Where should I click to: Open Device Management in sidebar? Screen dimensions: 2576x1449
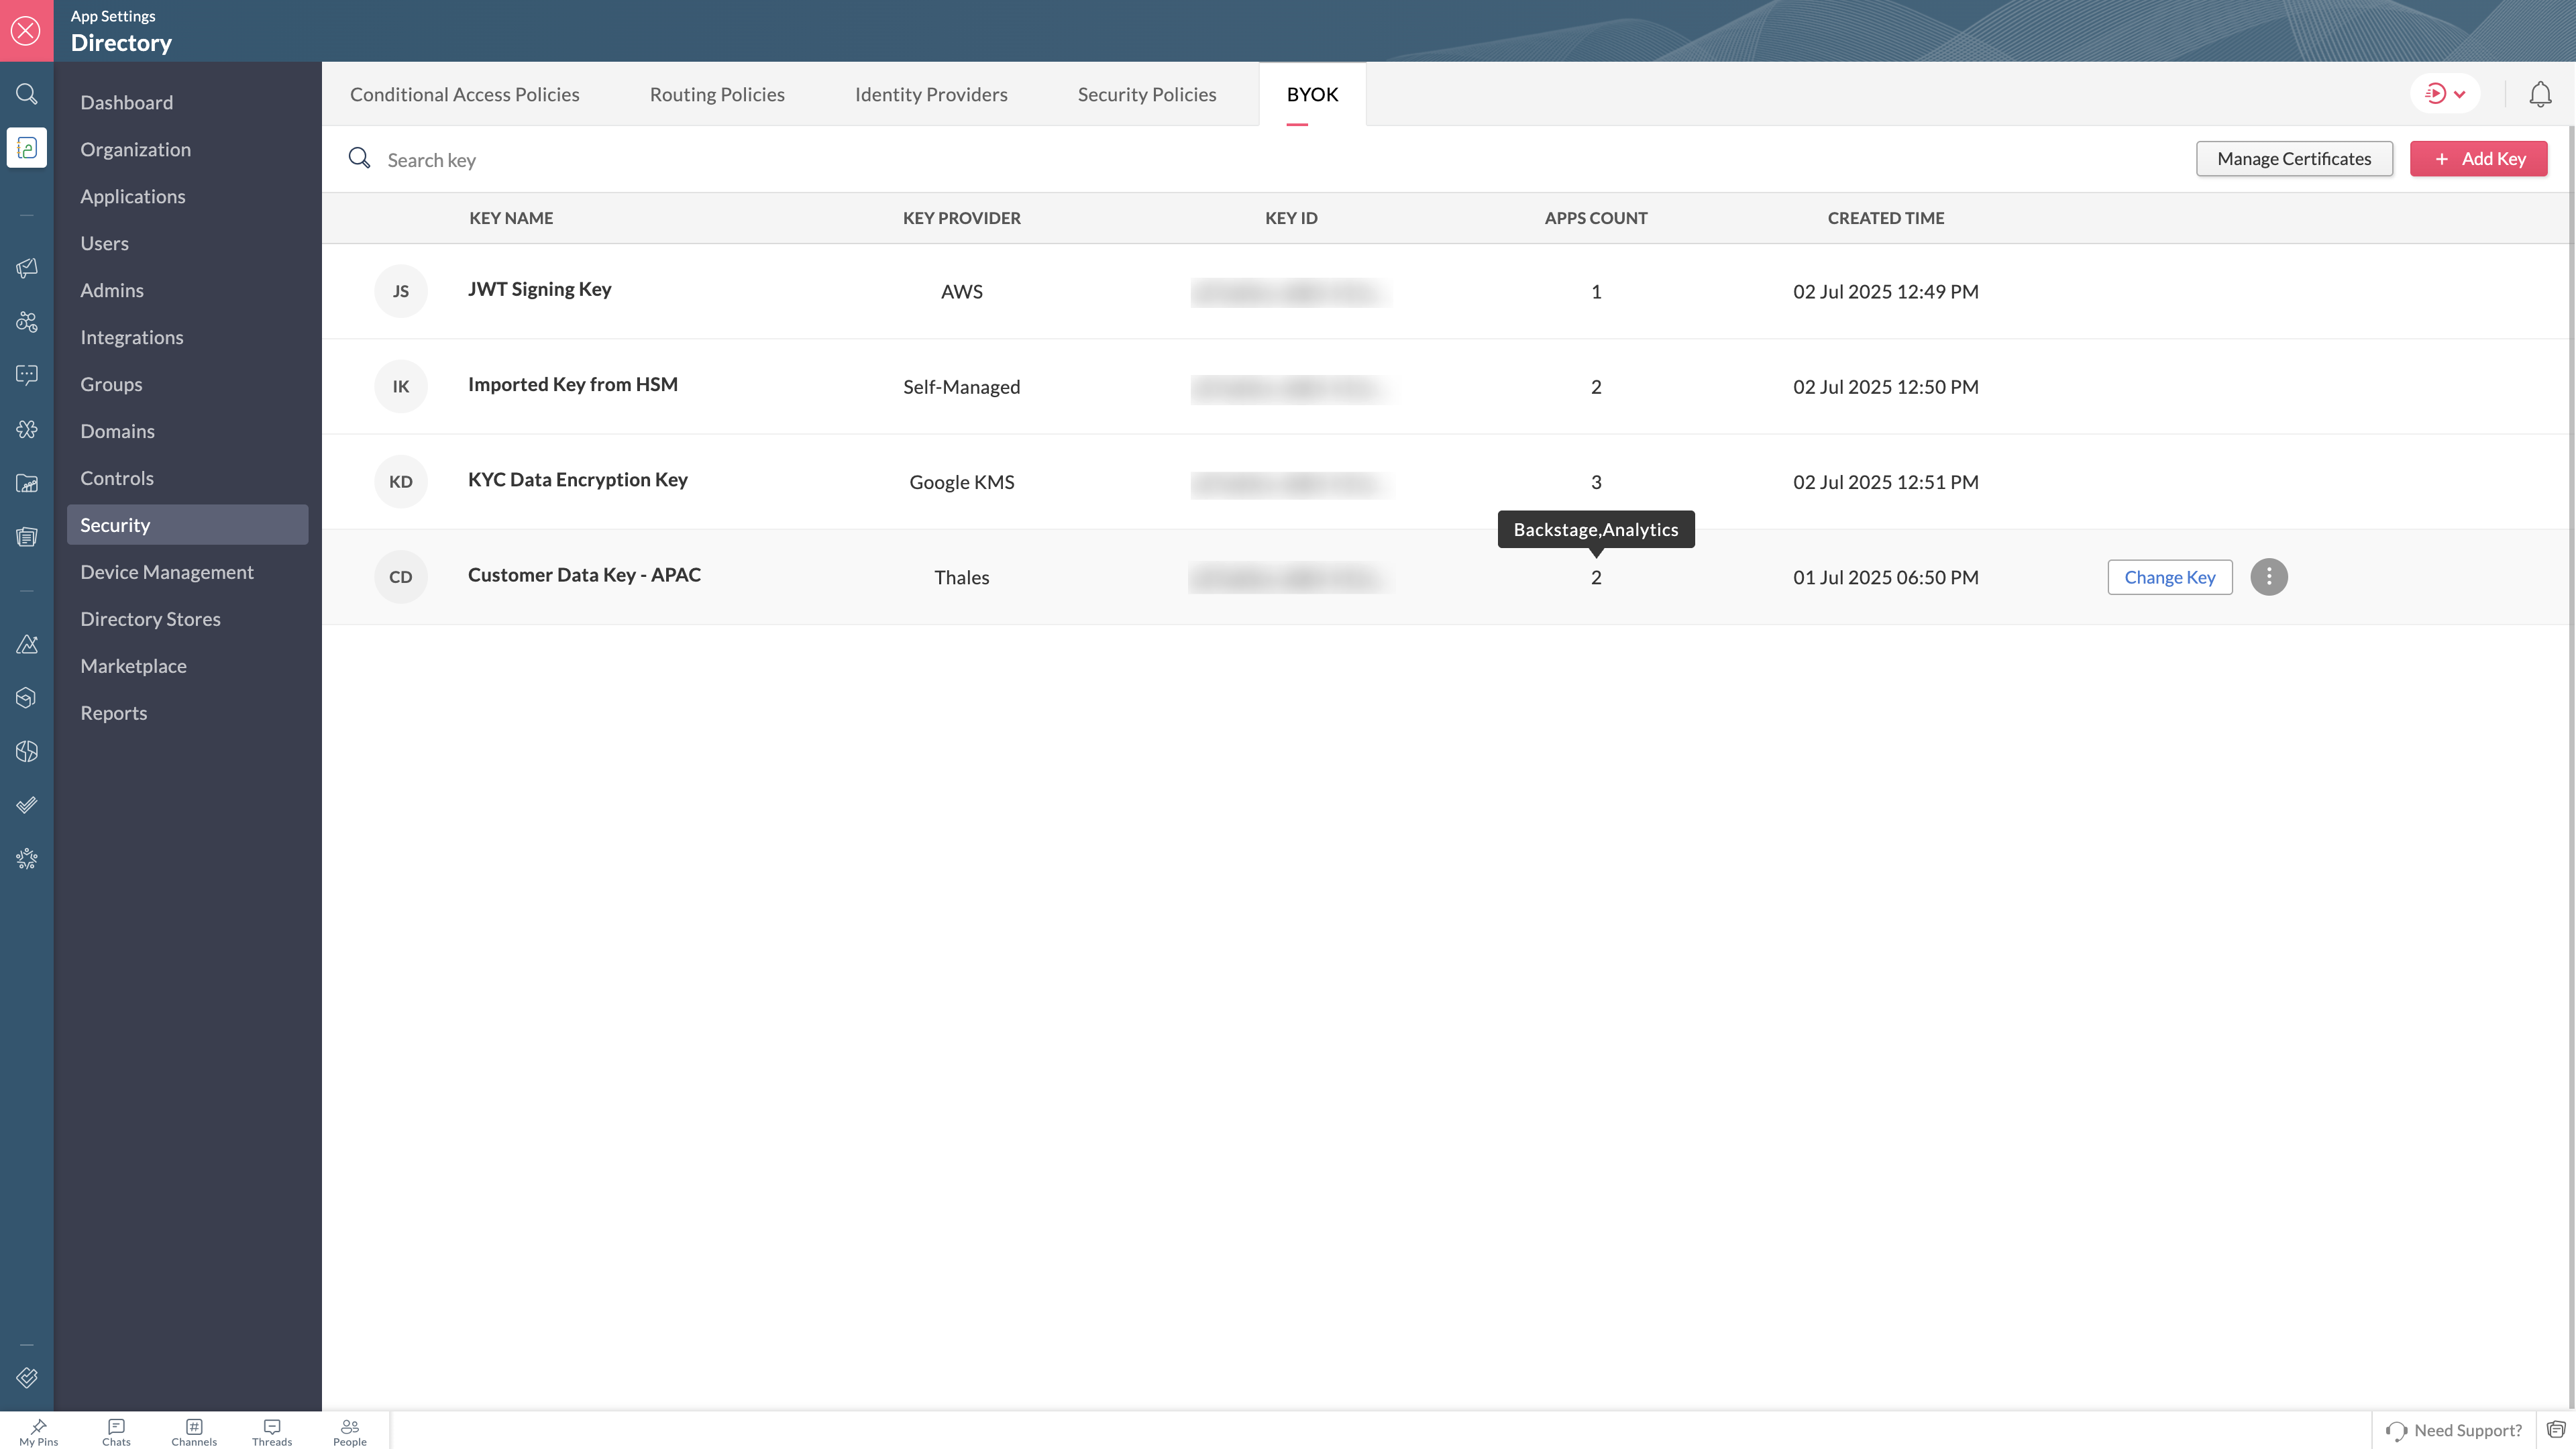click(x=167, y=572)
